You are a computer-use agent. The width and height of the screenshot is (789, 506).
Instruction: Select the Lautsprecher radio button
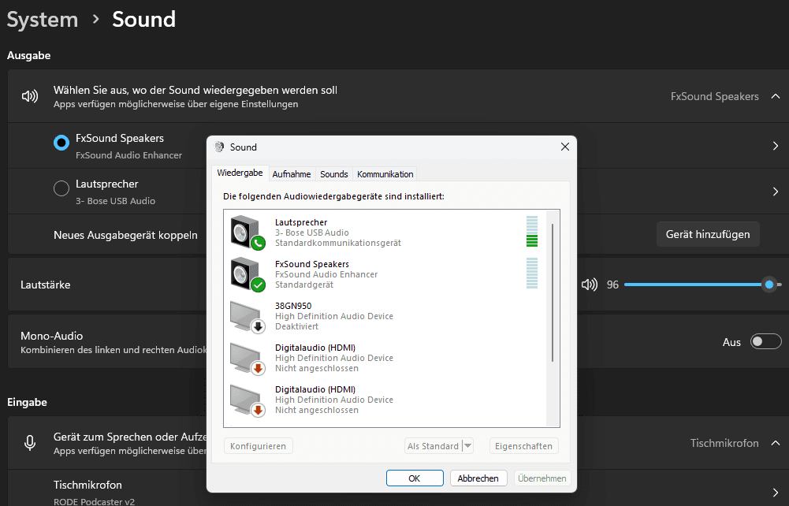coord(61,188)
